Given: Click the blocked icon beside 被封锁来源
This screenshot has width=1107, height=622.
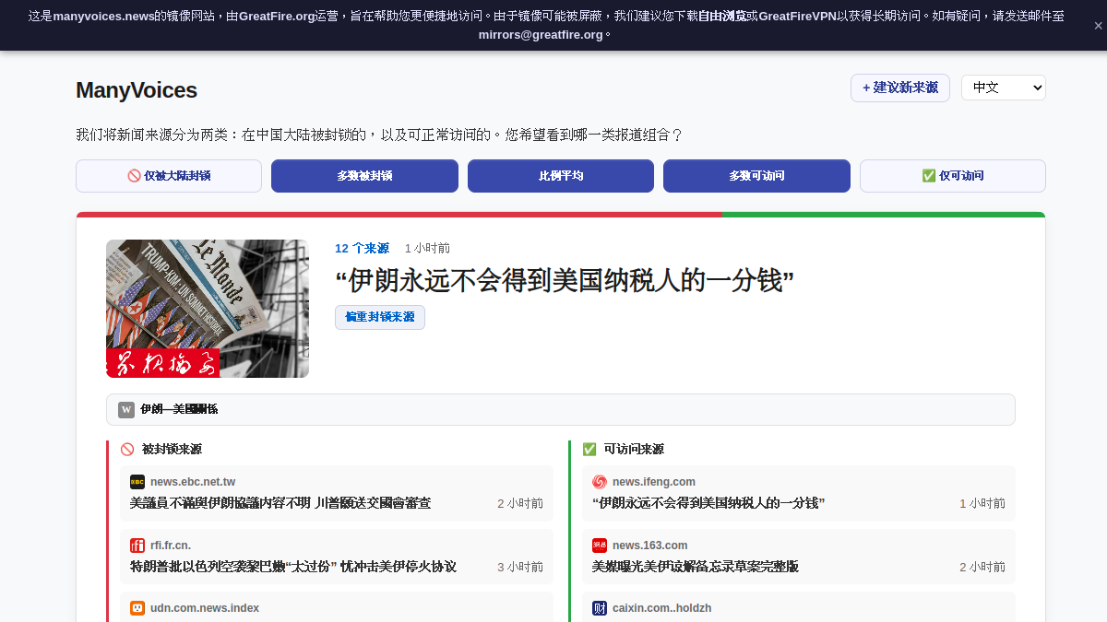Looking at the screenshot, I should point(127,449).
